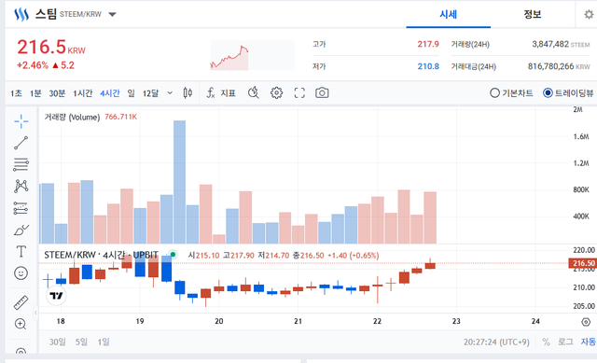
Task: Open page settings gear at top right
Action: [x=589, y=15]
